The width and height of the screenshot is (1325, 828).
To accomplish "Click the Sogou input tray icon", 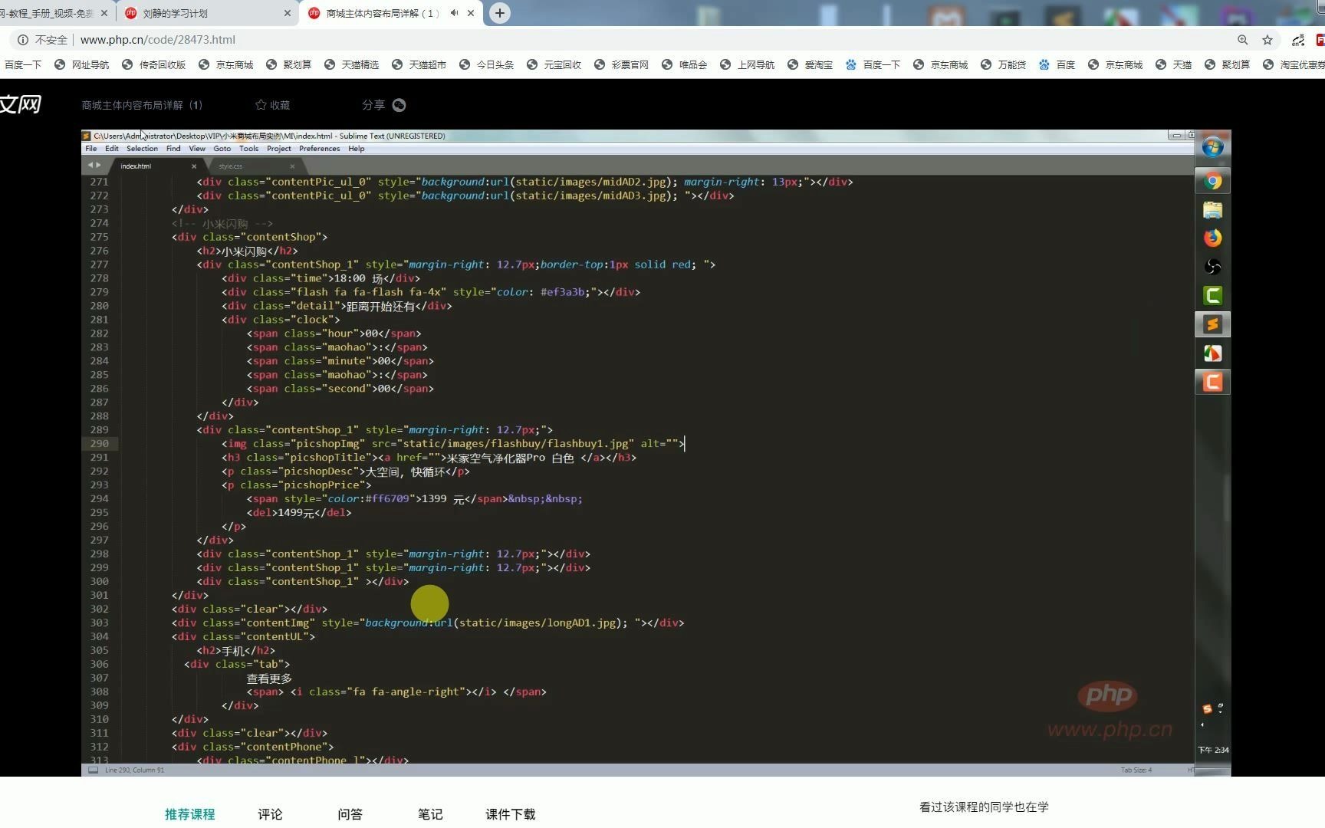I will click(1207, 709).
